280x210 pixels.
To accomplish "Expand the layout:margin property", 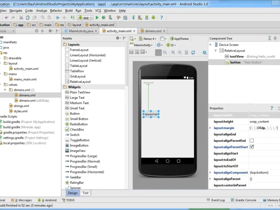I will (210, 128).
